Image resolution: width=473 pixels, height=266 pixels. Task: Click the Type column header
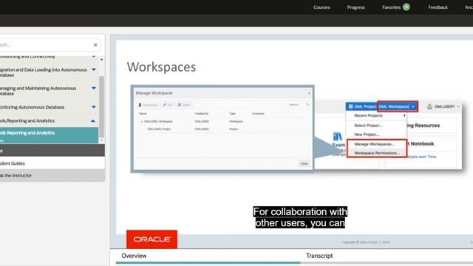[x=232, y=114]
